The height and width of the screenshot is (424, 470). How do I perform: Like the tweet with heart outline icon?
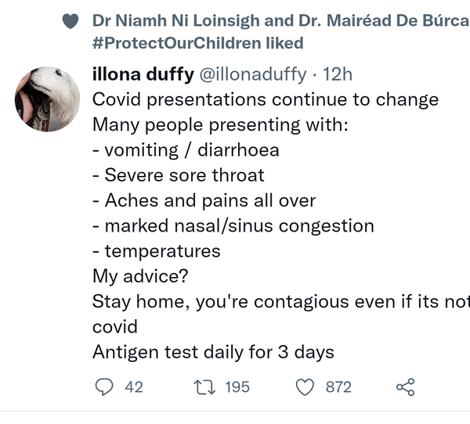click(306, 386)
